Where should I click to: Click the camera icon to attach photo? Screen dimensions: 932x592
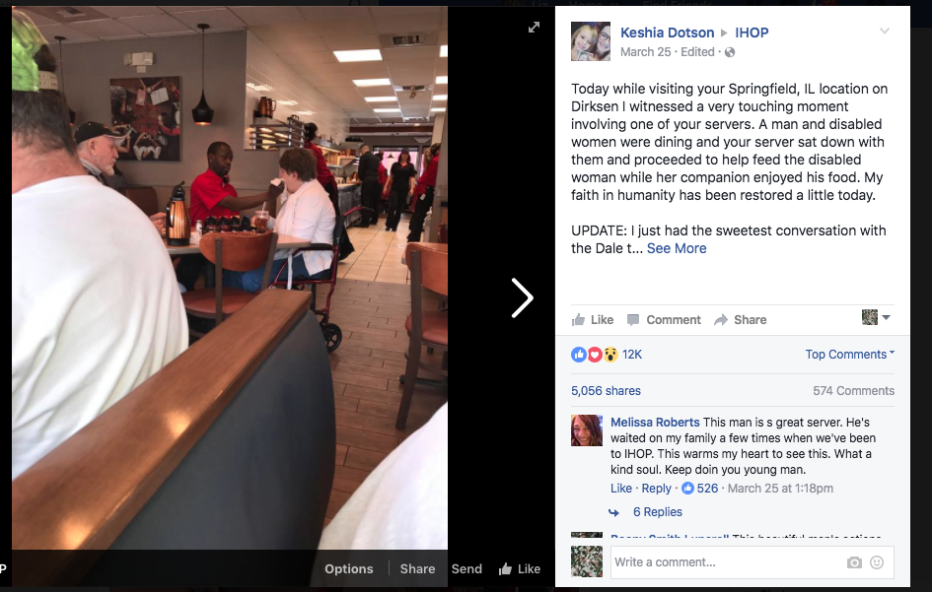coord(854,562)
